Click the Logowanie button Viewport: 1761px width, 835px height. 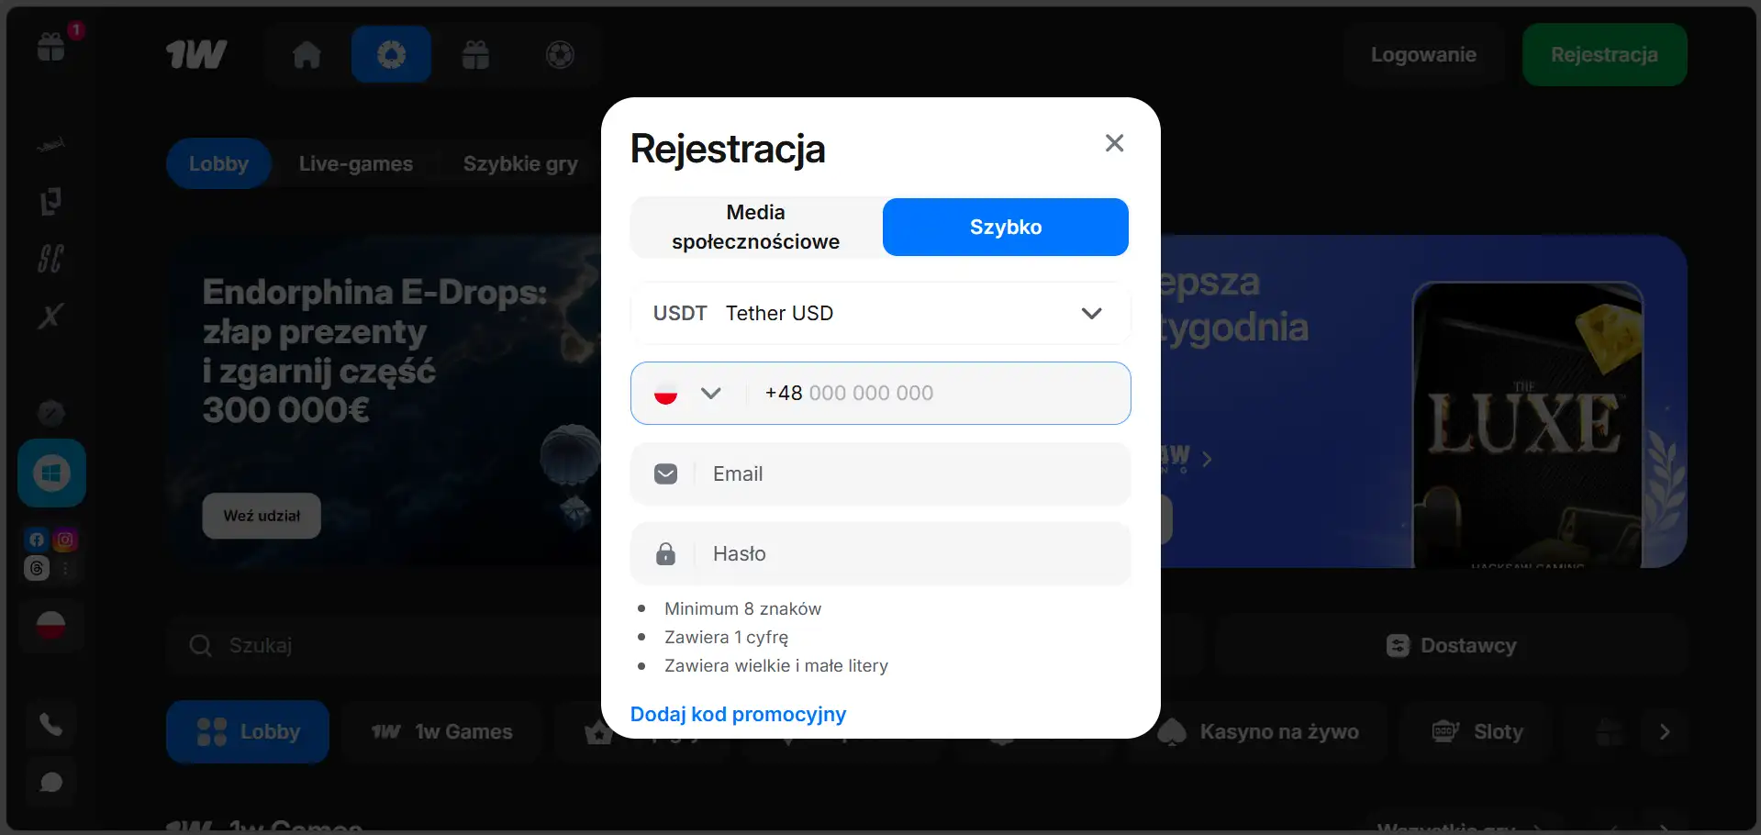tap(1423, 55)
